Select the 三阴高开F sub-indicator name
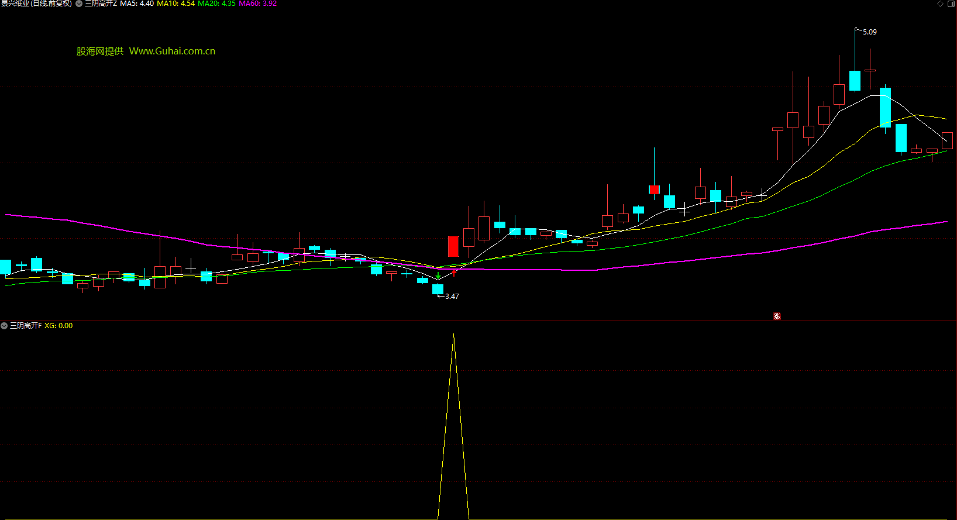The width and height of the screenshot is (957, 520). click(x=26, y=326)
